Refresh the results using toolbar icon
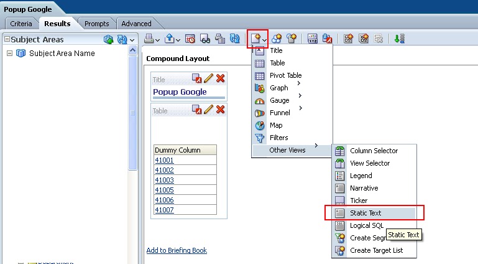The width and height of the screenshot is (478, 264). click(235, 39)
